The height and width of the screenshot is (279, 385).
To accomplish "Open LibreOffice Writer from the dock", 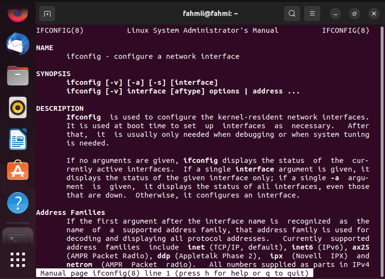I will 18,139.
